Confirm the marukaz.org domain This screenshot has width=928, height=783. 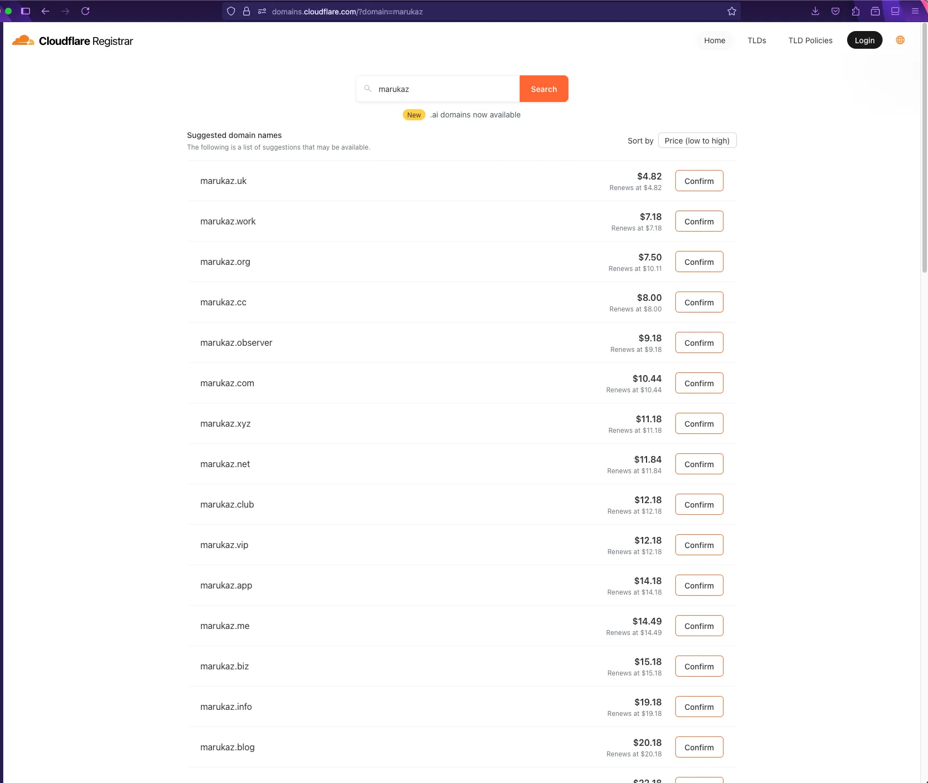pyautogui.click(x=699, y=262)
